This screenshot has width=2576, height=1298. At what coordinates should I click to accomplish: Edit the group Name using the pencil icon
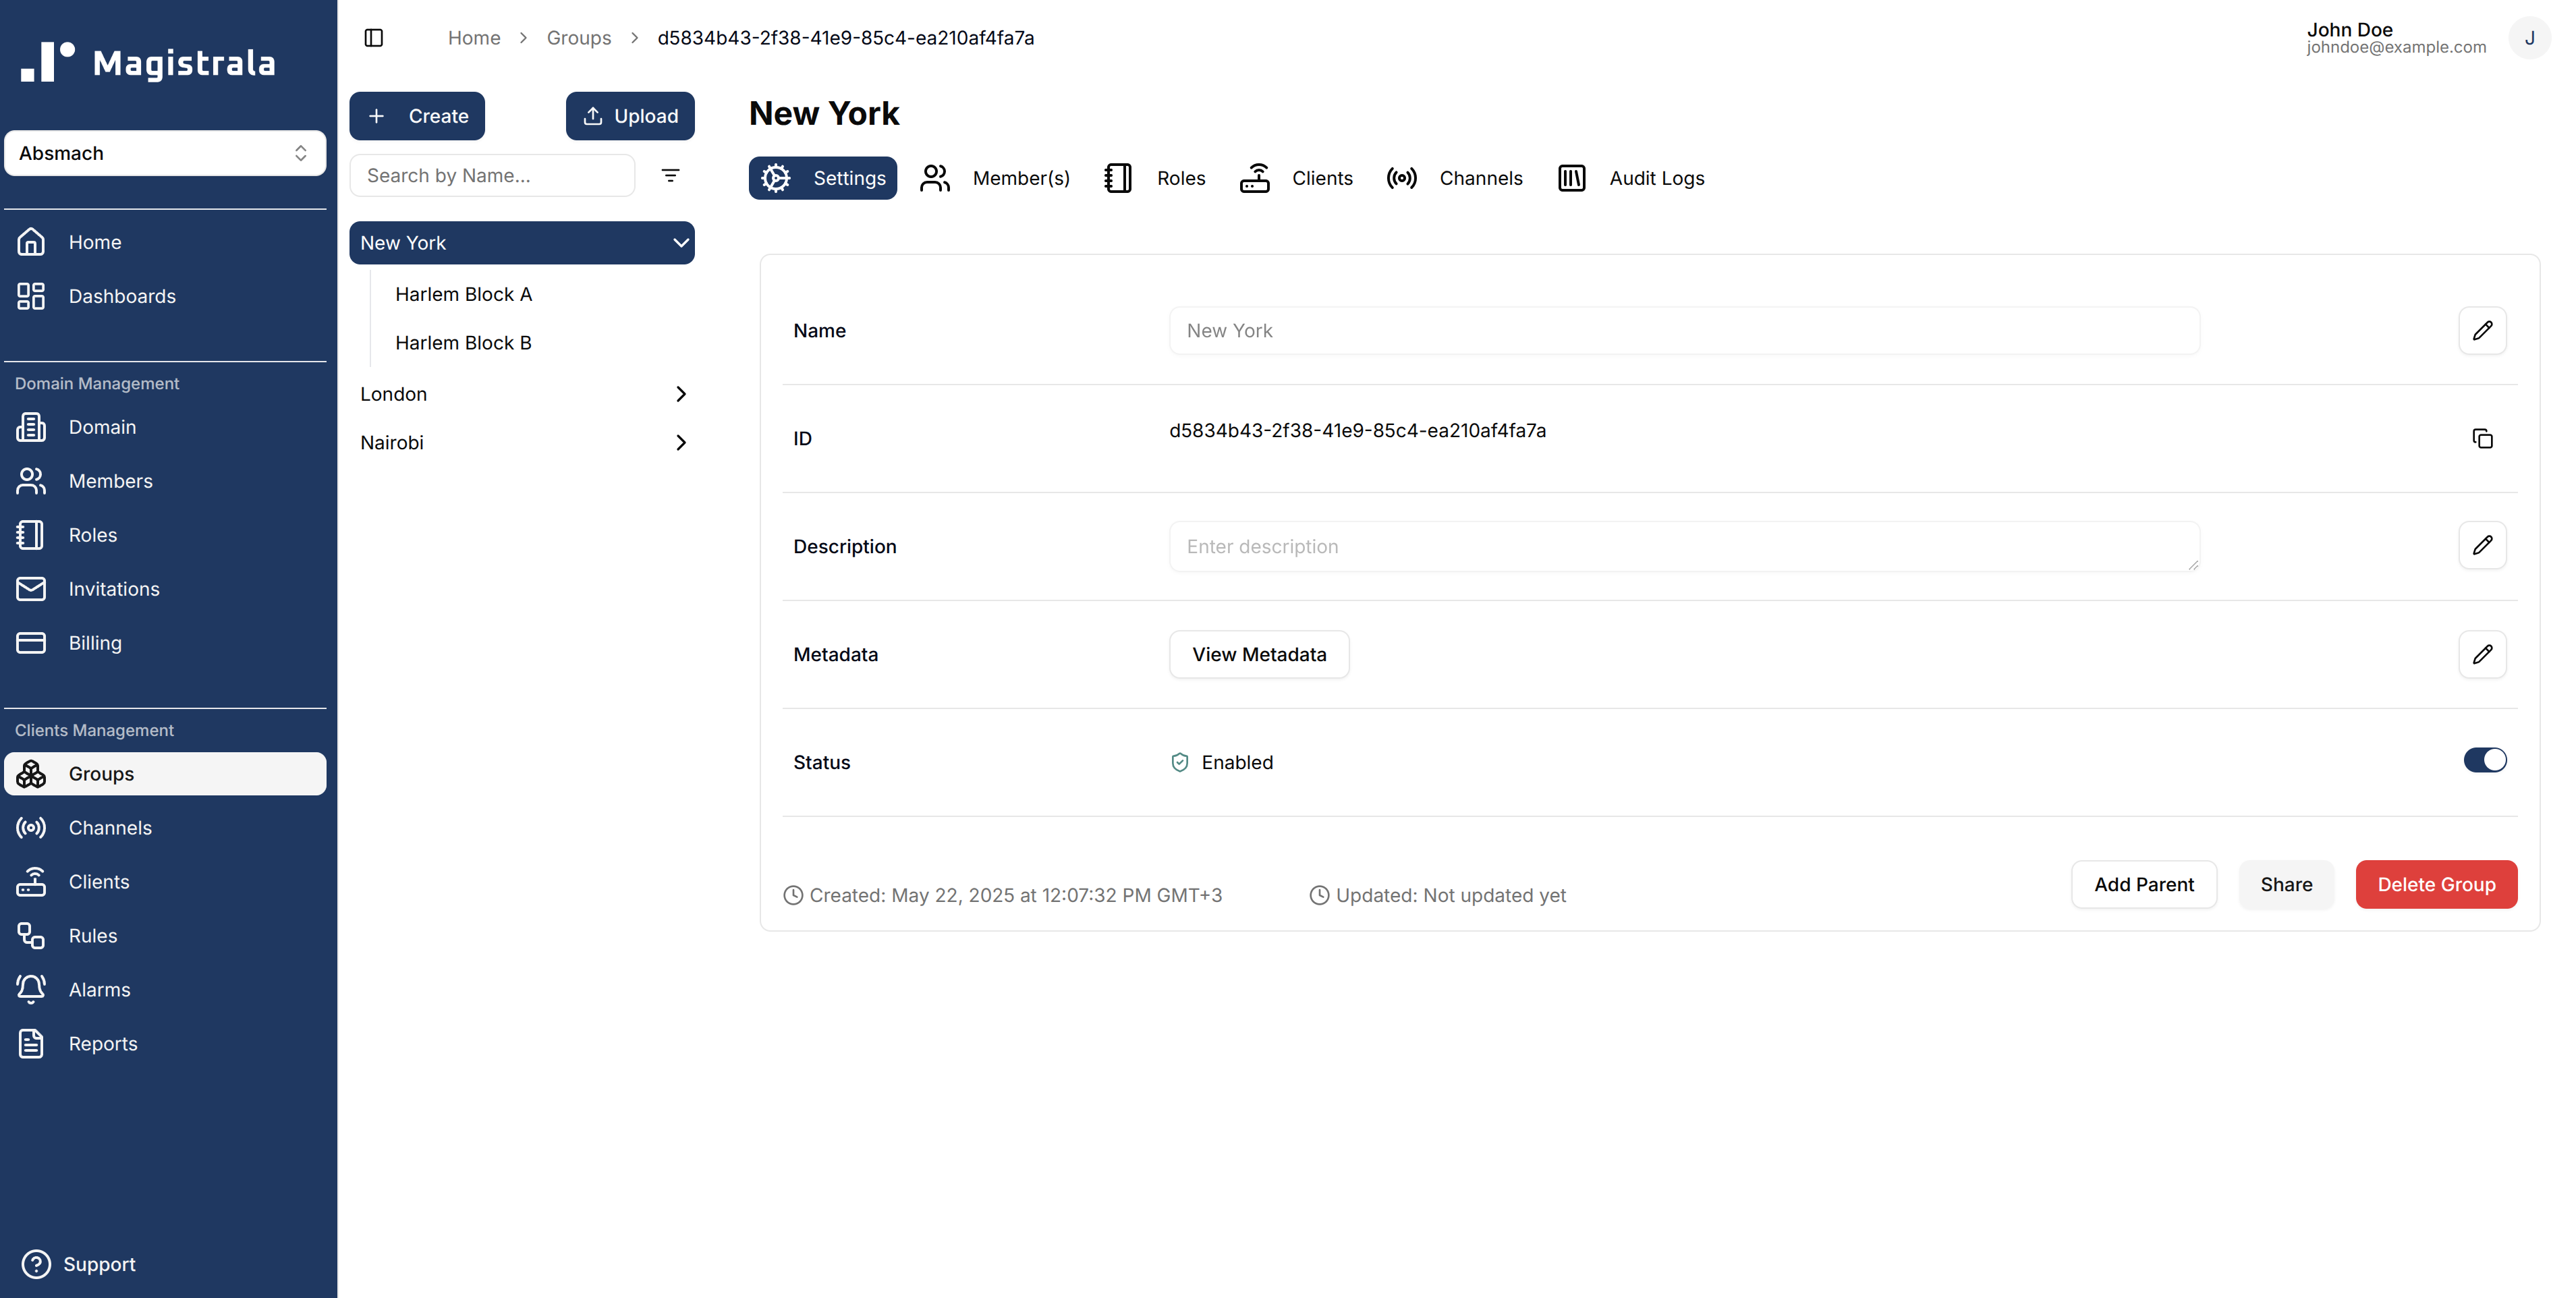coord(2483,330)
